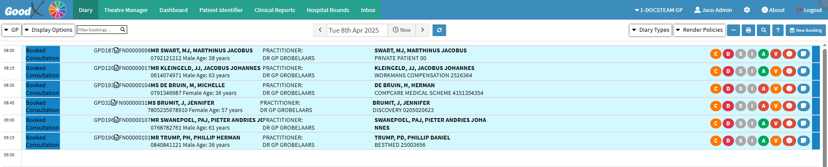Viewport: 828px width, 167px height.
Task: Click the sad face icon for De Bruin
Action: (x=789, y=88)
